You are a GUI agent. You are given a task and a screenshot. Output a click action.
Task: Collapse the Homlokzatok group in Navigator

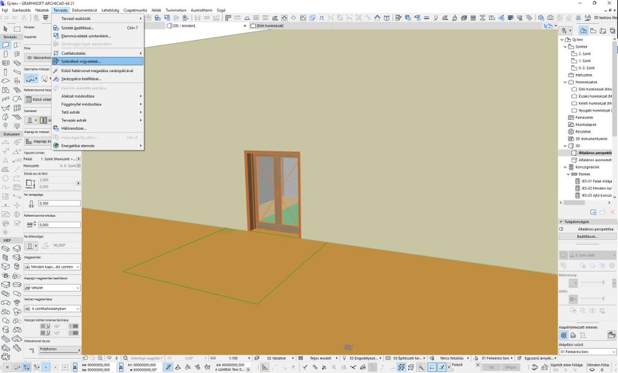[565, 82]
